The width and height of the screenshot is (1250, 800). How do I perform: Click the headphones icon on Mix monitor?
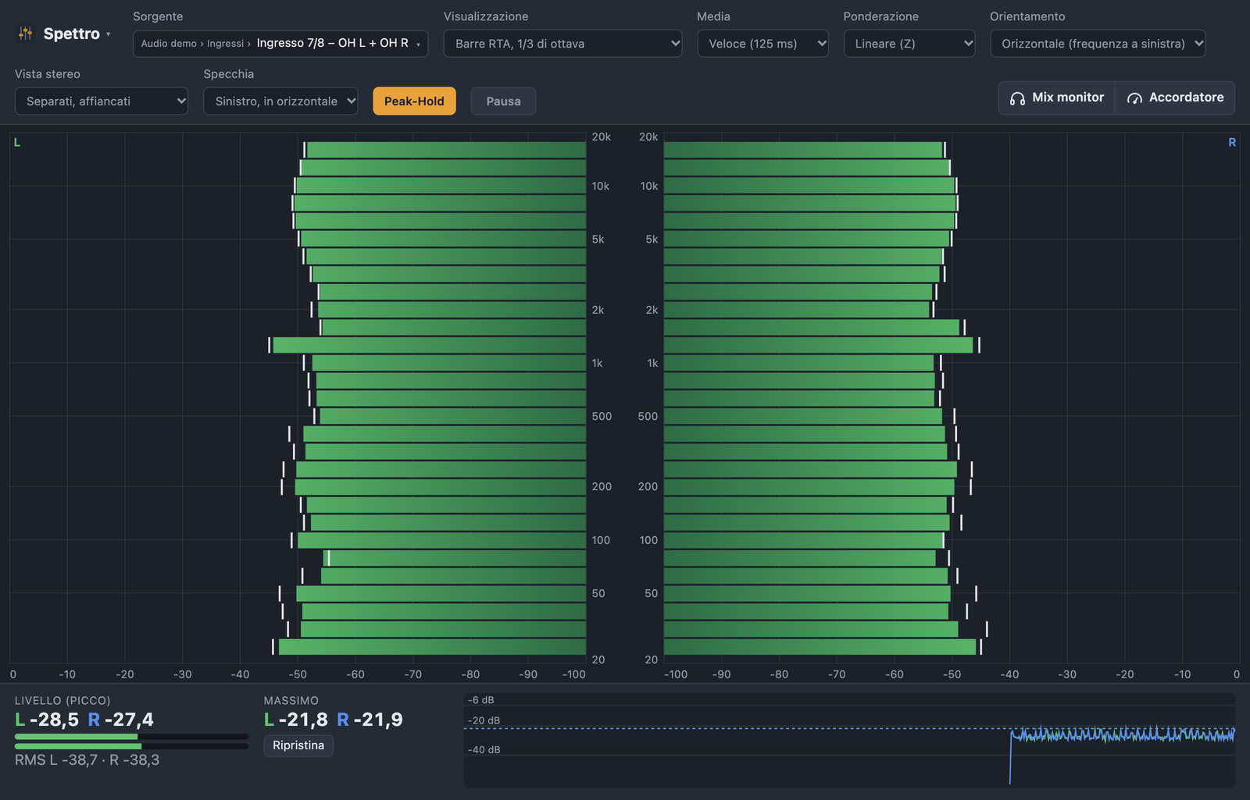click(1017, 98)
